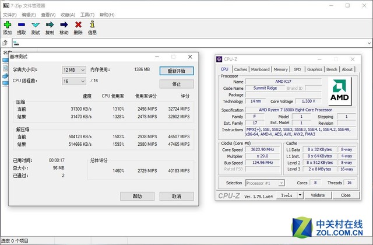The height and width of the screenshot is (245, 373).
Task: Click the CPU-Z Name field AMD K17
Action: (283, 82)
